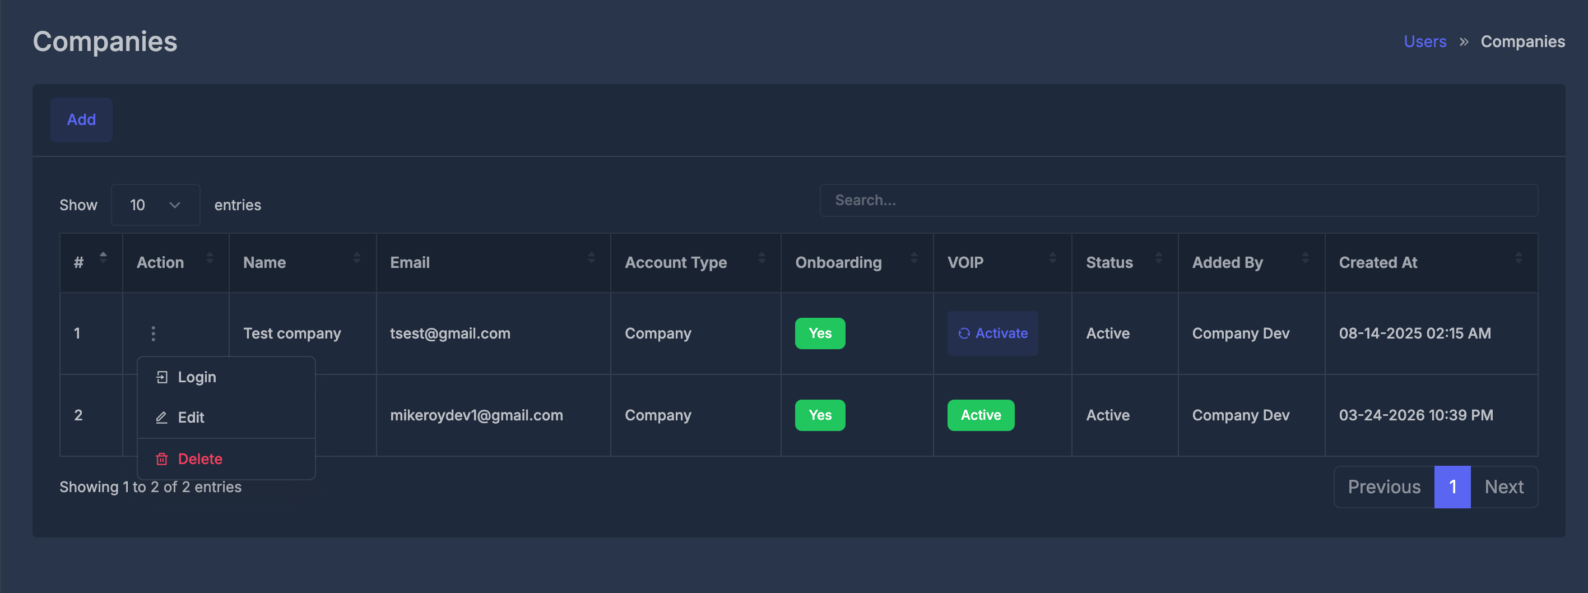1588x593 pixels.
Task: Sort by the Onboarding column arrows
Action: click(913, 258)
